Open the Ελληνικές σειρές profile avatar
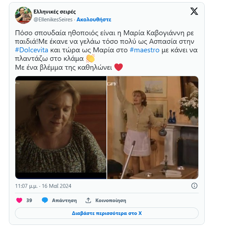This screenshot has height=227, width=230. [23, 15]
